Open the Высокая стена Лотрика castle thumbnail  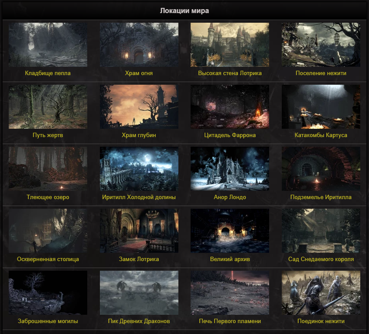tap(230, 45)
